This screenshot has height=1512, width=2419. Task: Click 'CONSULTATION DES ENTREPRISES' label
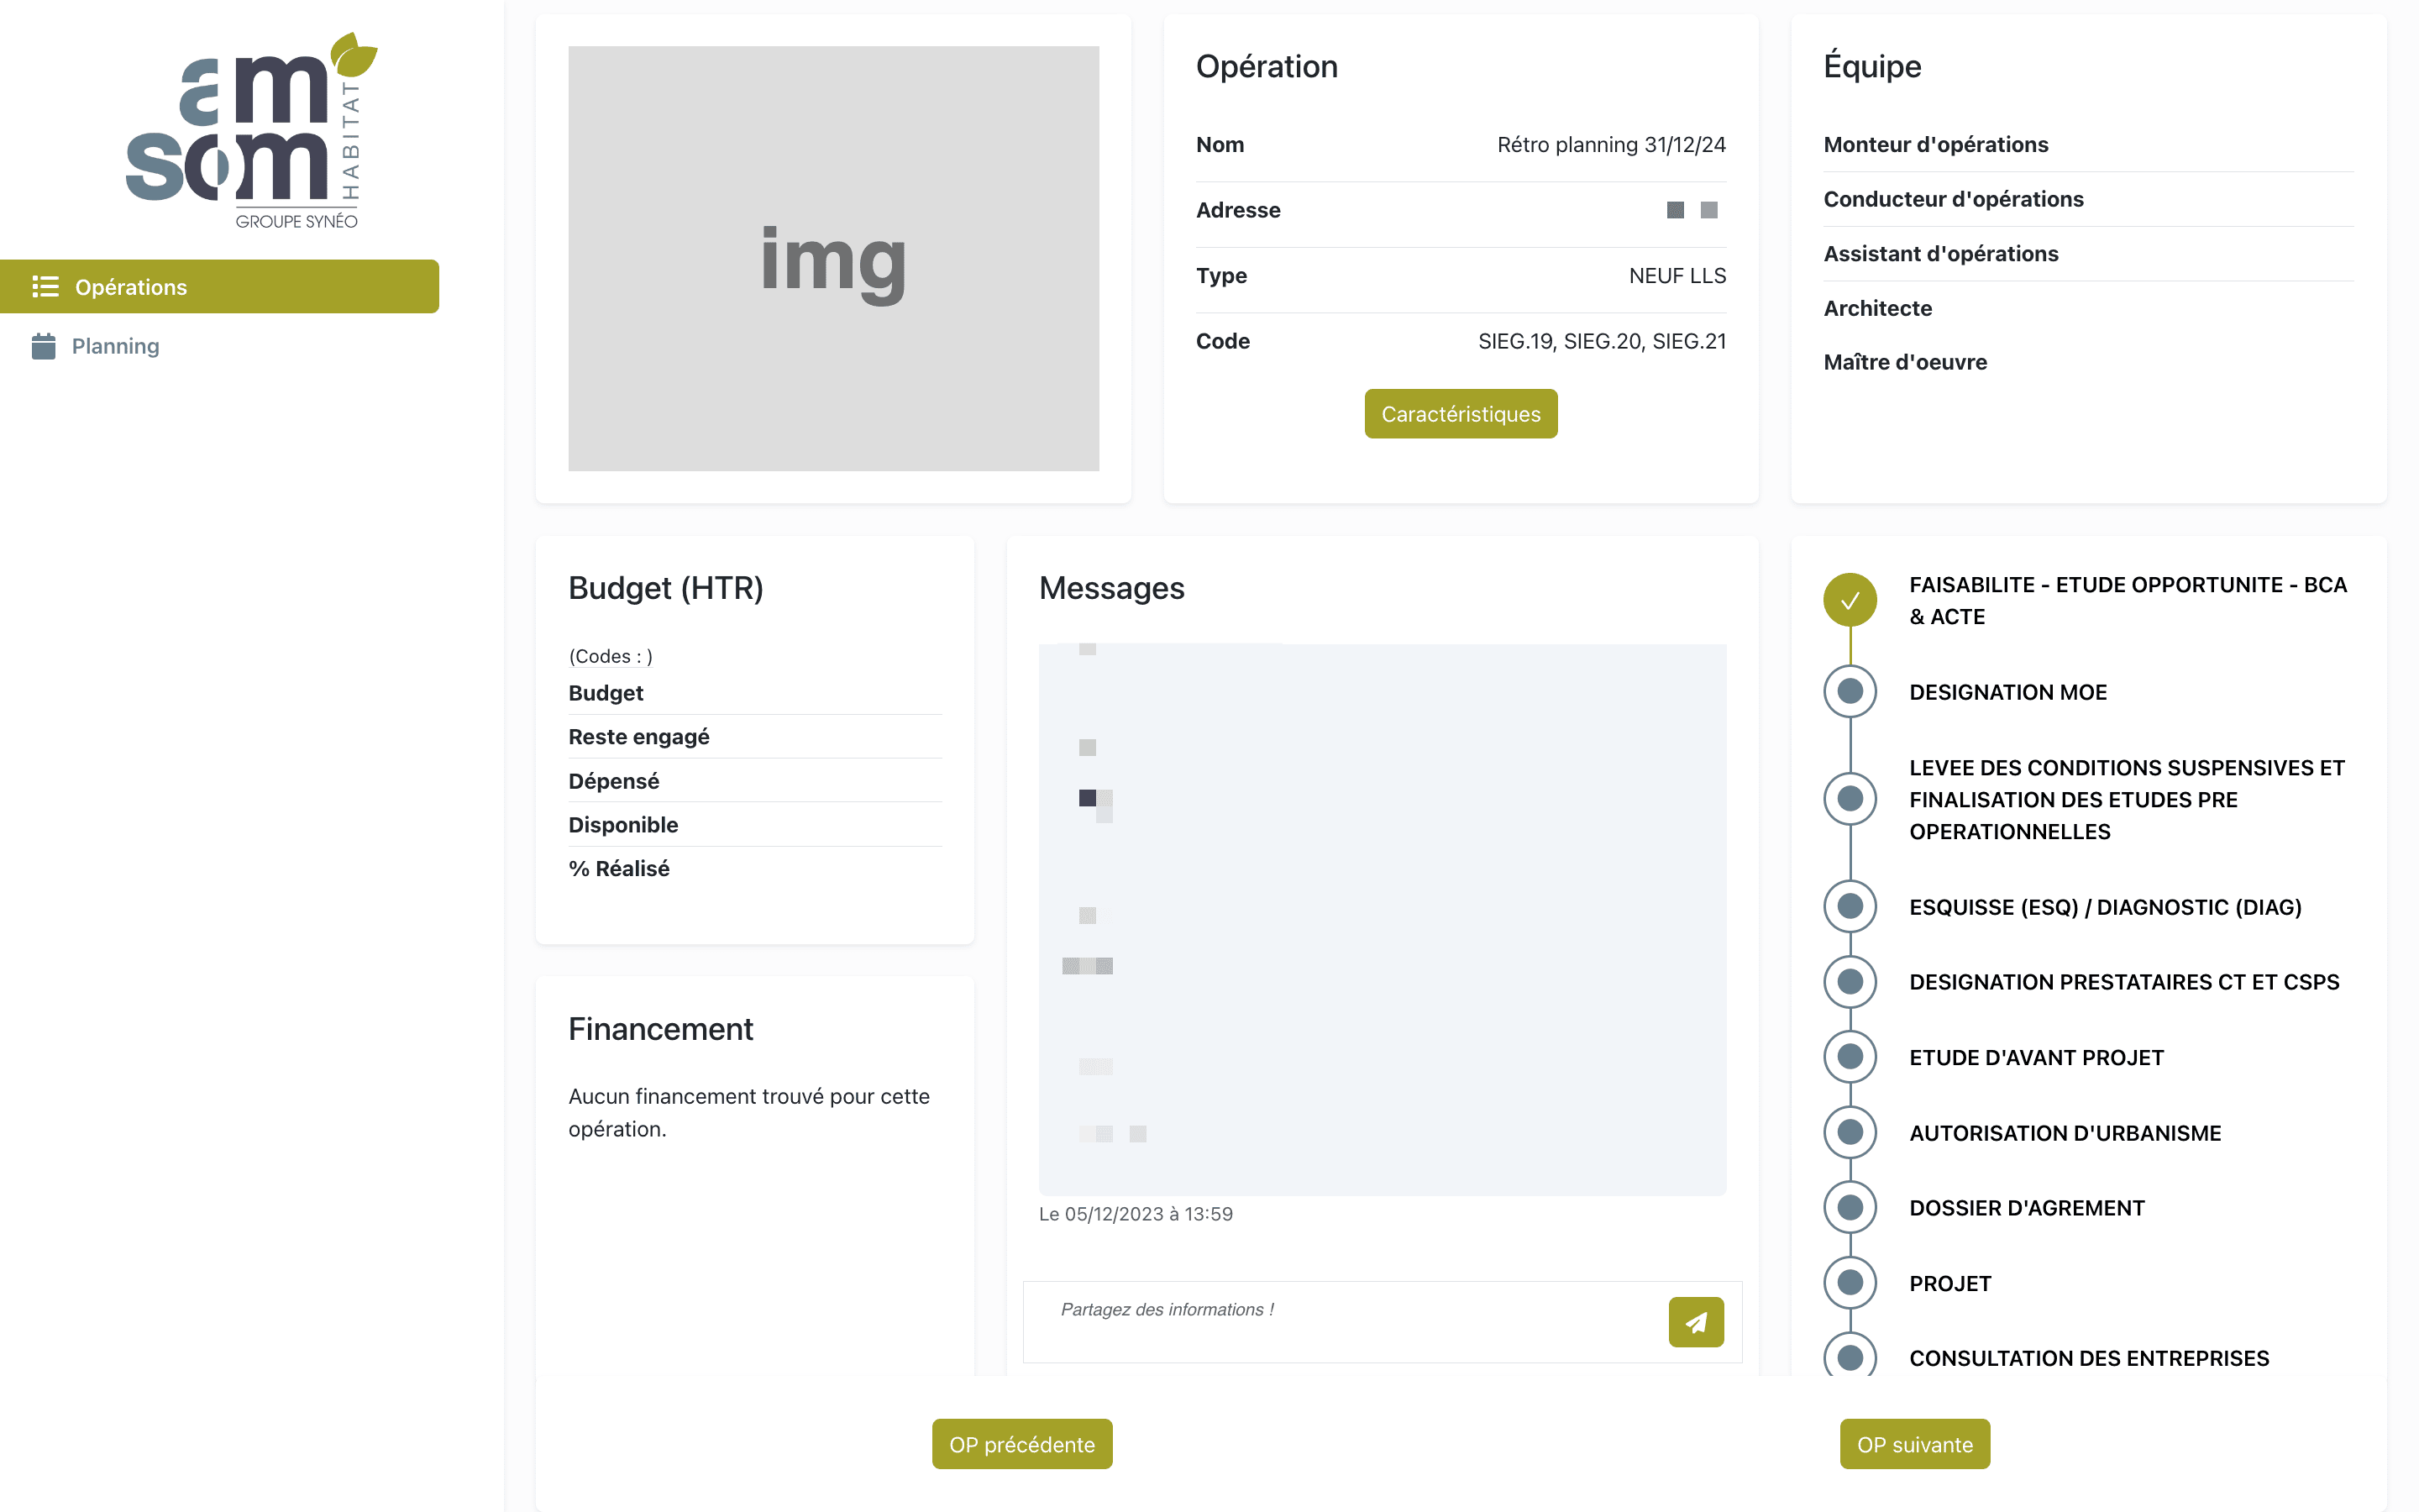pos(2089,1358)
